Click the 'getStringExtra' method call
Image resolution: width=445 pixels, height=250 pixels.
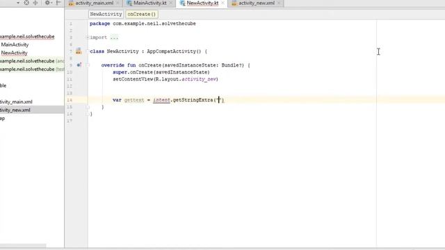click(x=193, y=100)
